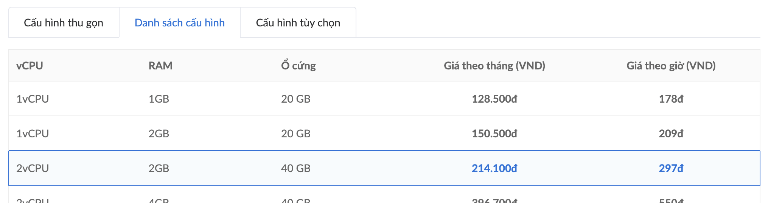
Task: Click the 178đ hourly price
Action: pyautogui.click(x=671, y=99)
